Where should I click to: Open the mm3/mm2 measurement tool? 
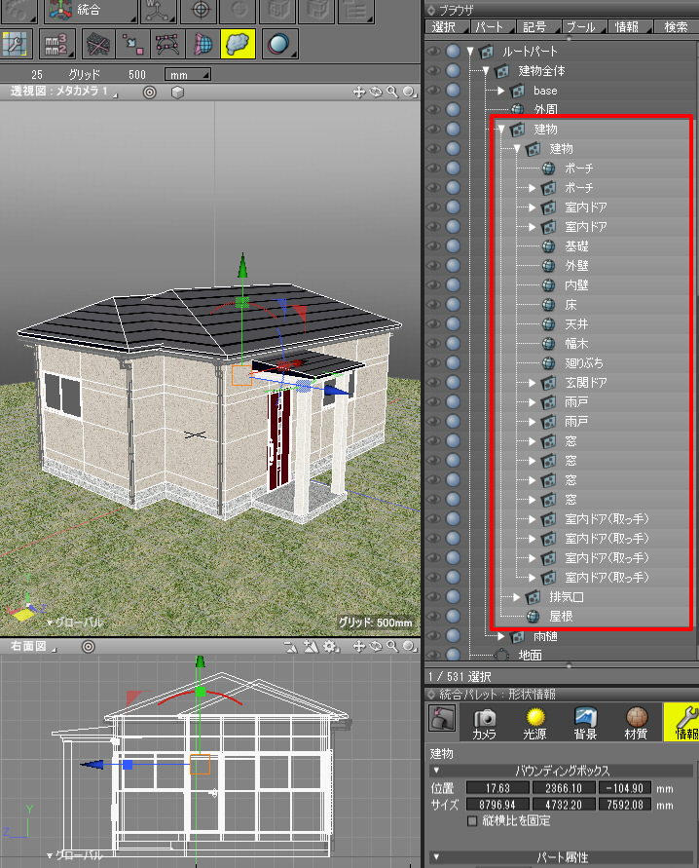(x=56, y=44)
